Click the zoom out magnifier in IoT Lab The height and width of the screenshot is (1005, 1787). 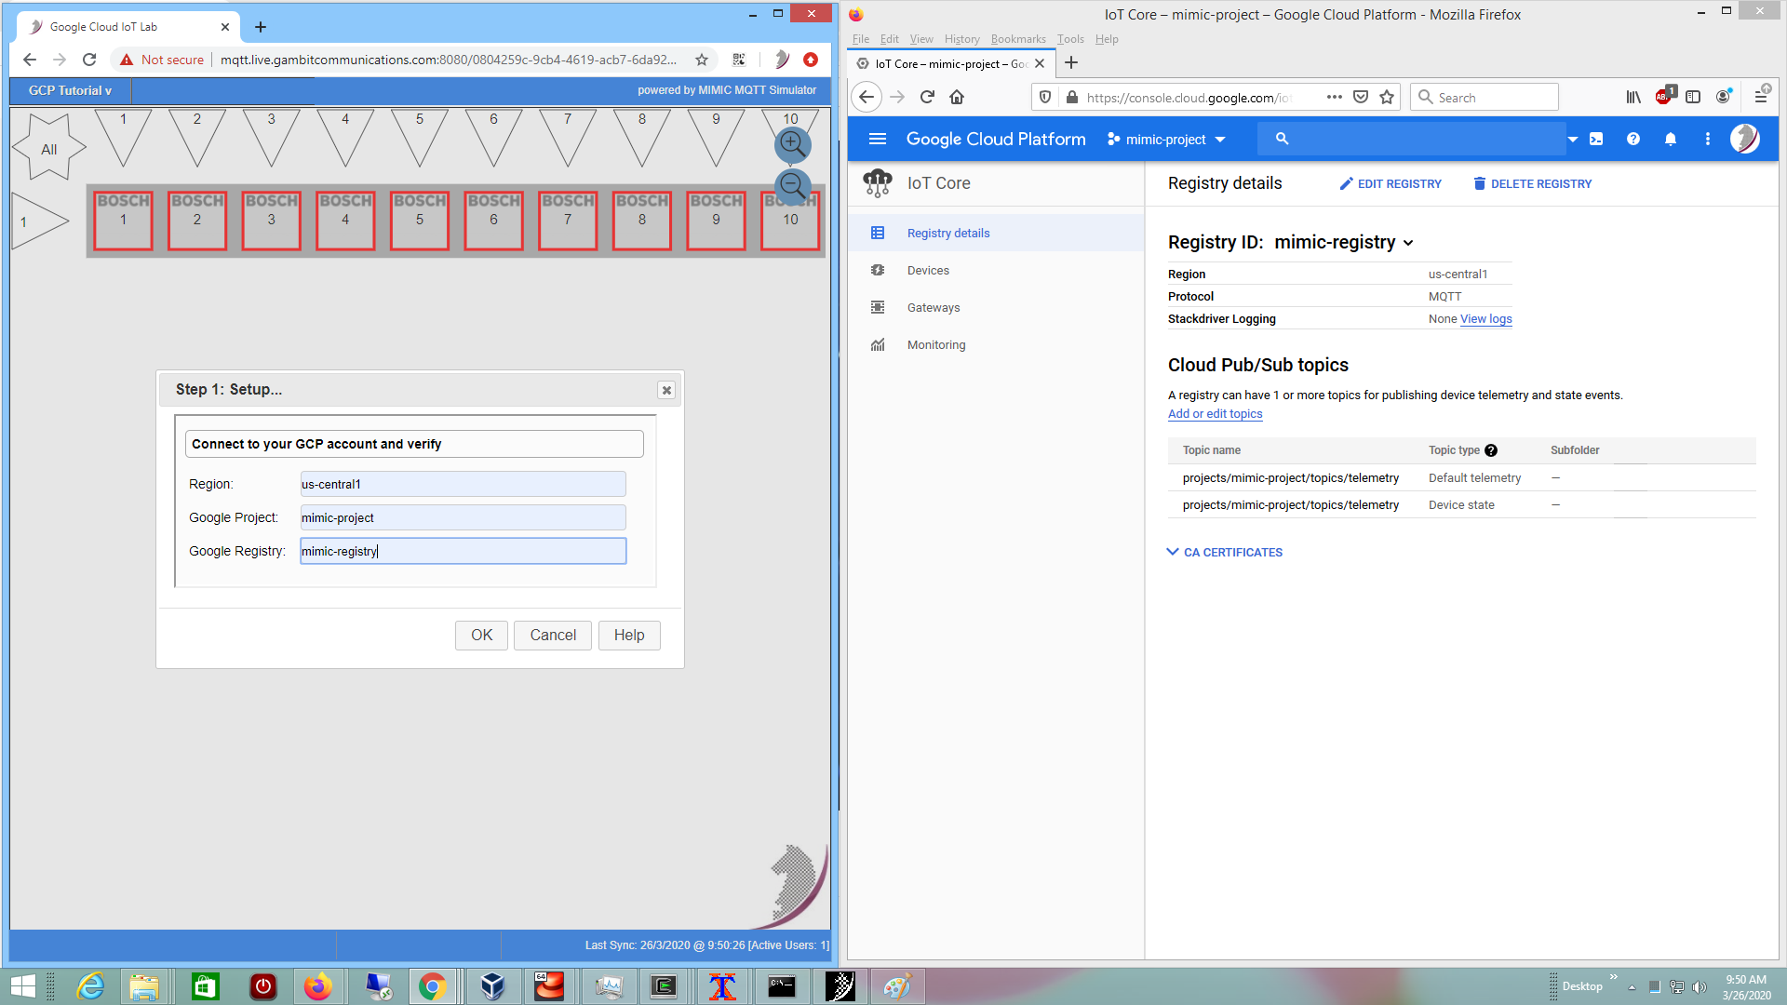coord(792,186)
